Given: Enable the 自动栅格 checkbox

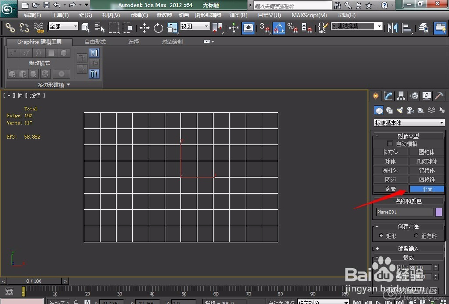Looking at the screenshot, I should (x=390, y=143).
